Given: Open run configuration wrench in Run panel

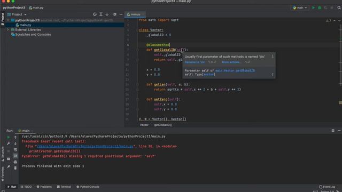Looking at the screenshot, I should click(9, 143).
